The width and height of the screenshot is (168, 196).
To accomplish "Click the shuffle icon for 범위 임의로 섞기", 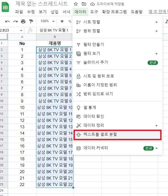I will [x=79, y=94].
